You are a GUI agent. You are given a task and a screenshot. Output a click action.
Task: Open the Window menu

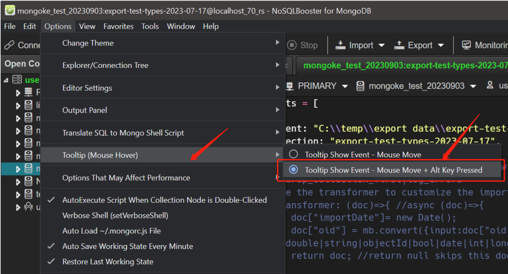pos(181,26)
